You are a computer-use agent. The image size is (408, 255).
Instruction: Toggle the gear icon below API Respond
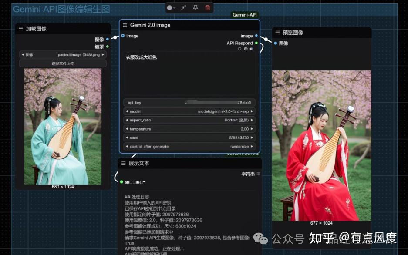click(245, 49)
